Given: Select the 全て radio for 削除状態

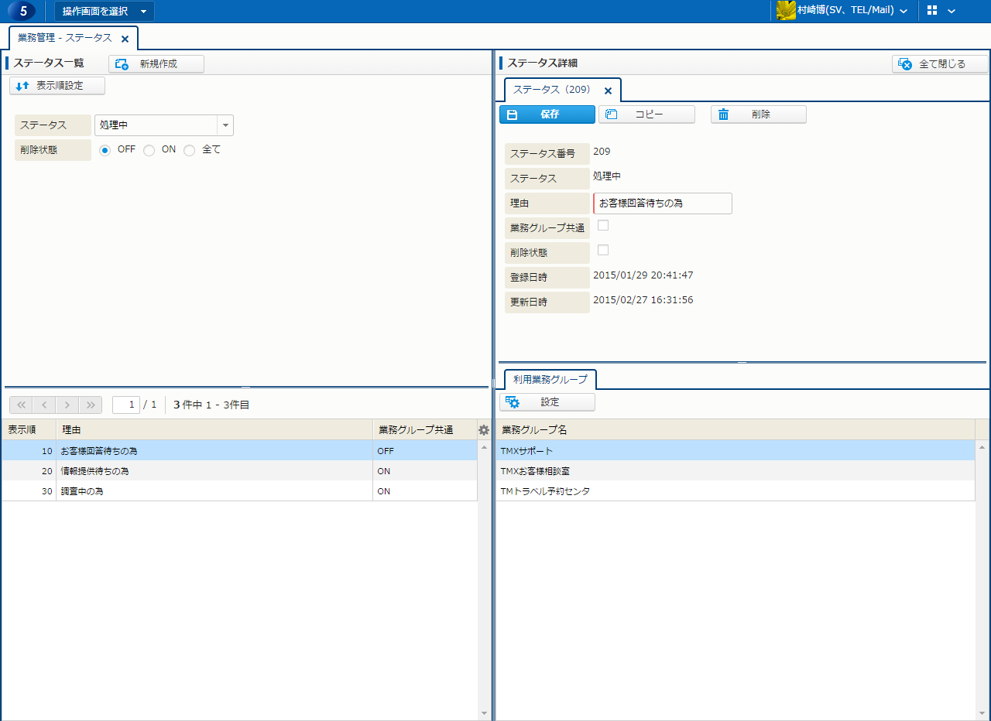Looking at the screenshot, I should [x=190, y=150].
